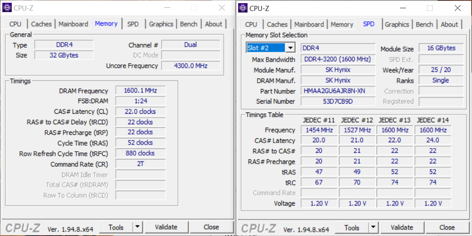Switch to the CPU tab in left window
This screenshot has height=236, width=472.
(15, 24)
